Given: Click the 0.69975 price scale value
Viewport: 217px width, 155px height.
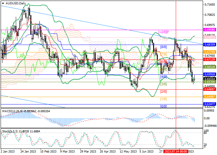Looking at the screenshot, I should pyautogui.click(x=210, y=25).
